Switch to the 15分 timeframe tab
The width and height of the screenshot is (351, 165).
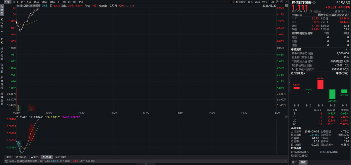[x=36, y=2]
